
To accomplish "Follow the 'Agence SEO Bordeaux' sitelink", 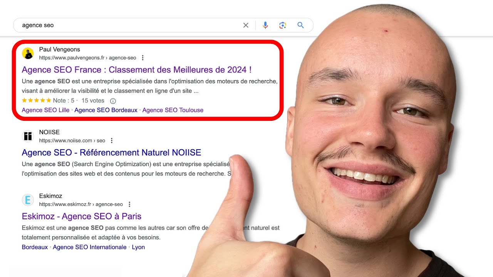I will coord(106,110).
